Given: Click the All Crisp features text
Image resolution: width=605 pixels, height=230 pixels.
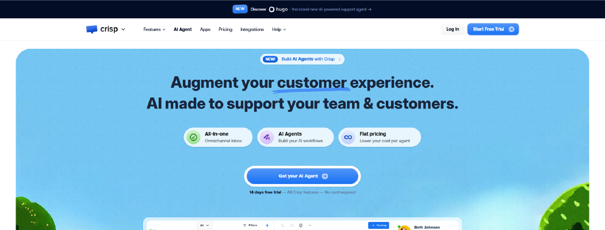Looking at the screenshot, I should point(303,192).
